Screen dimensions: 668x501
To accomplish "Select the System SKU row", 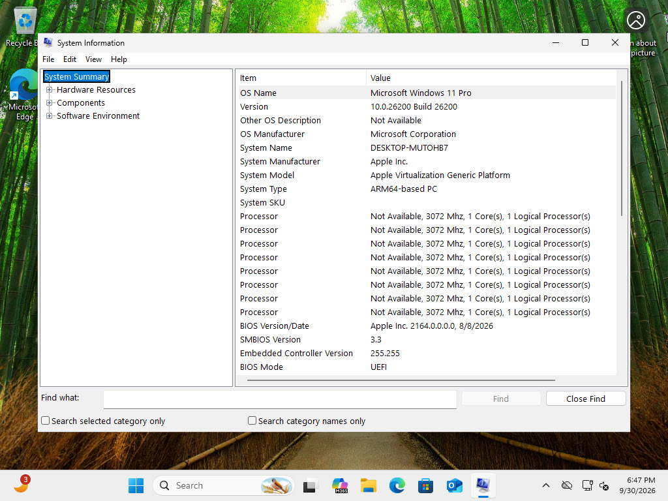I will [x=427, y=202].
